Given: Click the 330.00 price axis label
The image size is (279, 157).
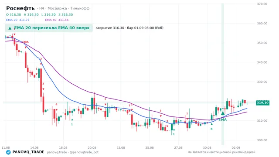Looking at the screenshot, I should pos(262,82).
